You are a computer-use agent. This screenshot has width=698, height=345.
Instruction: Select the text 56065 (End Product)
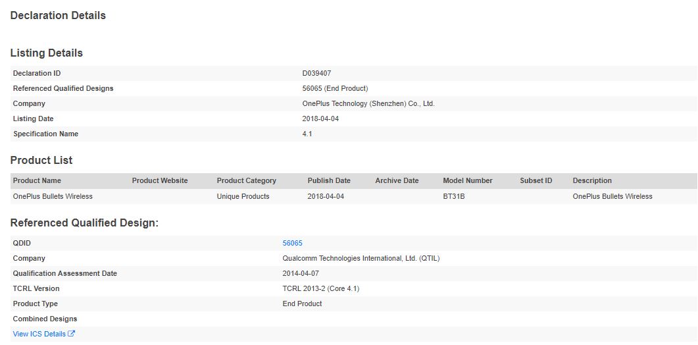(x=336, y=88)
